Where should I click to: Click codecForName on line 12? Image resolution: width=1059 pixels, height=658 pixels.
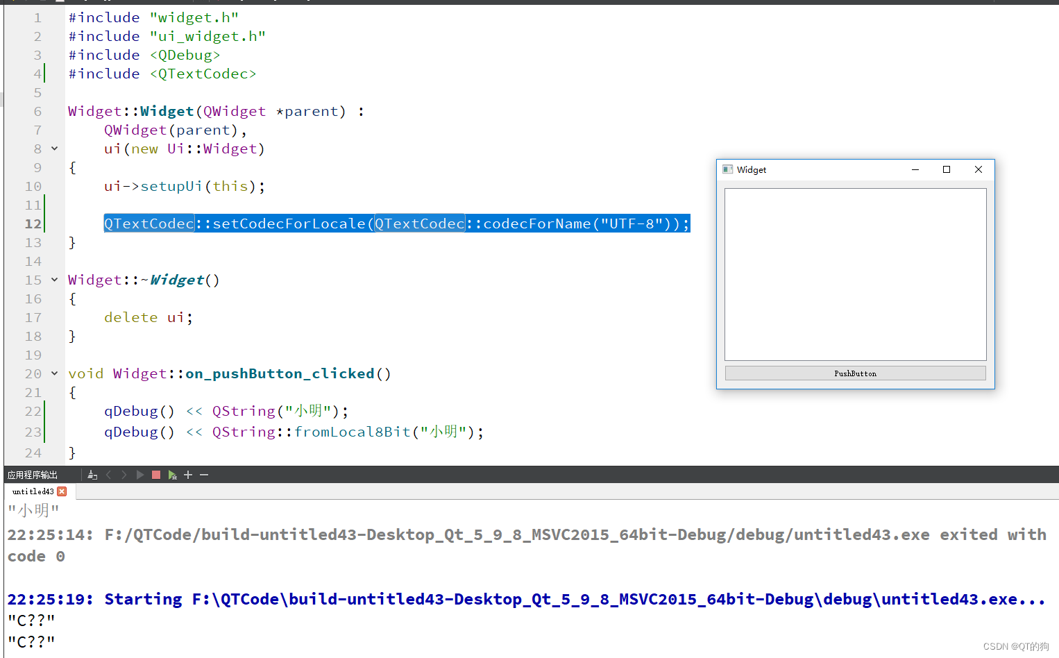(x=537, y=223)
